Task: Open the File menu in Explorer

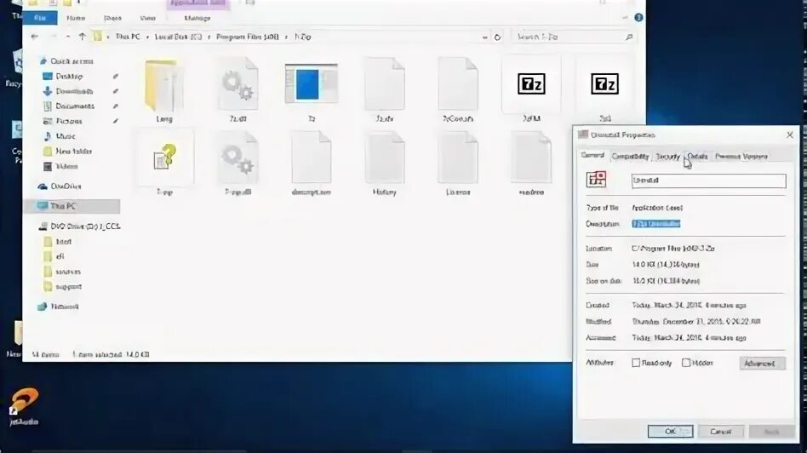Action: [40, 18]
